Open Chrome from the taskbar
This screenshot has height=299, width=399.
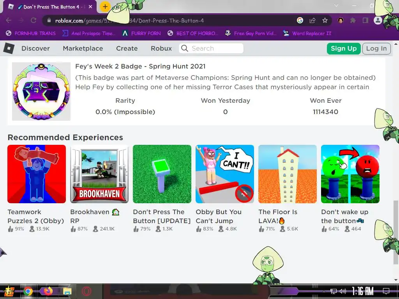pos(28,291)
